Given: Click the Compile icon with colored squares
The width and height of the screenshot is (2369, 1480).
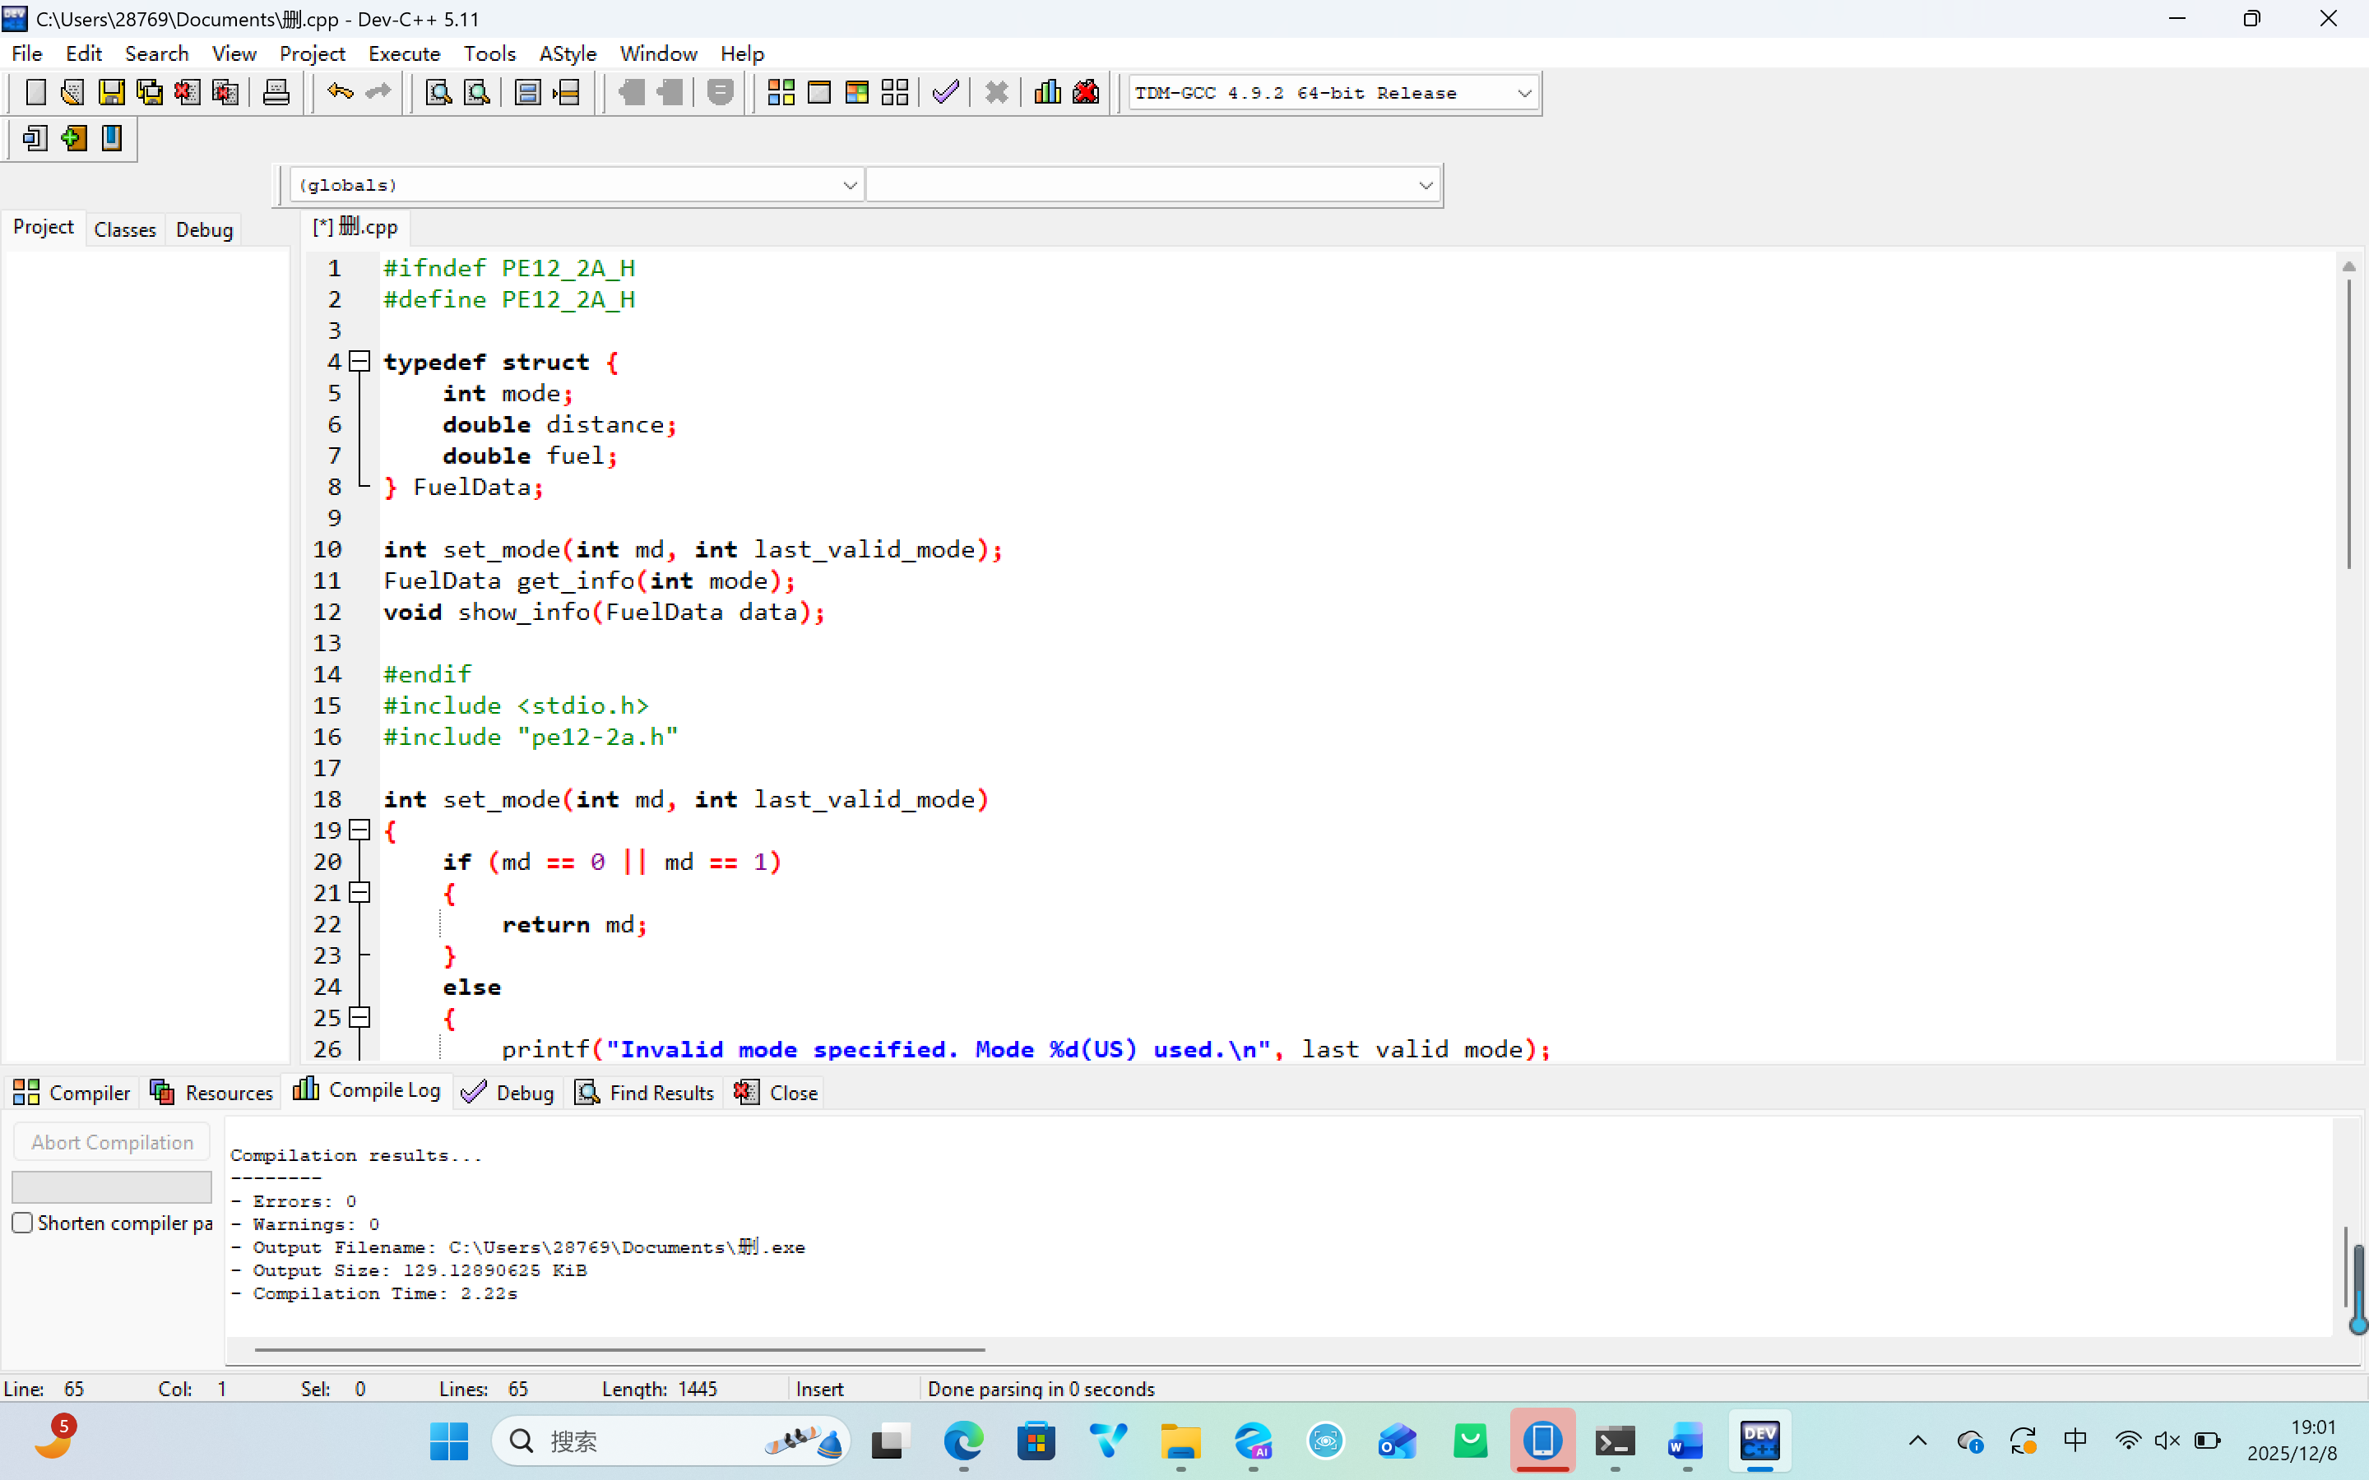Looking at the screenshot, I should coord(780,93).
